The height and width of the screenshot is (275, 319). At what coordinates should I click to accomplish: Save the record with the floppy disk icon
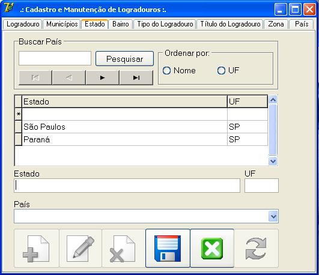pyautogui.click(x=168, y=248)
